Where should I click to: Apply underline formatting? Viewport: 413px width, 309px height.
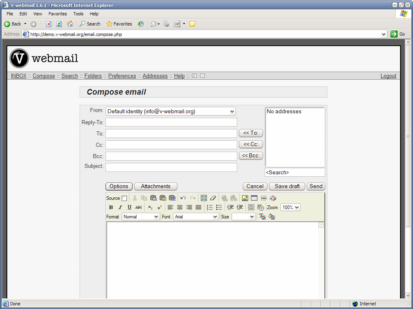[x=129, y=207]
